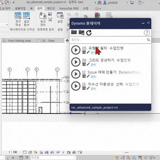This screenshot has height=160, width=160.
Task: Toggle shadows in view control bar
Action: (x=41, y=152)
